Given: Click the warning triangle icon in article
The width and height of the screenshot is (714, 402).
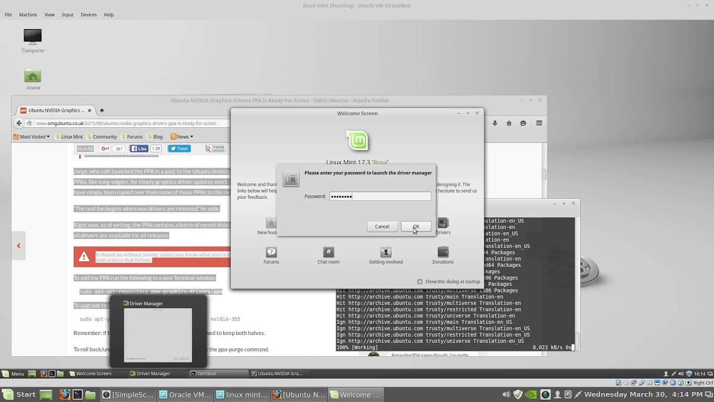Looking at the screenshot, I should pos(84,257).
